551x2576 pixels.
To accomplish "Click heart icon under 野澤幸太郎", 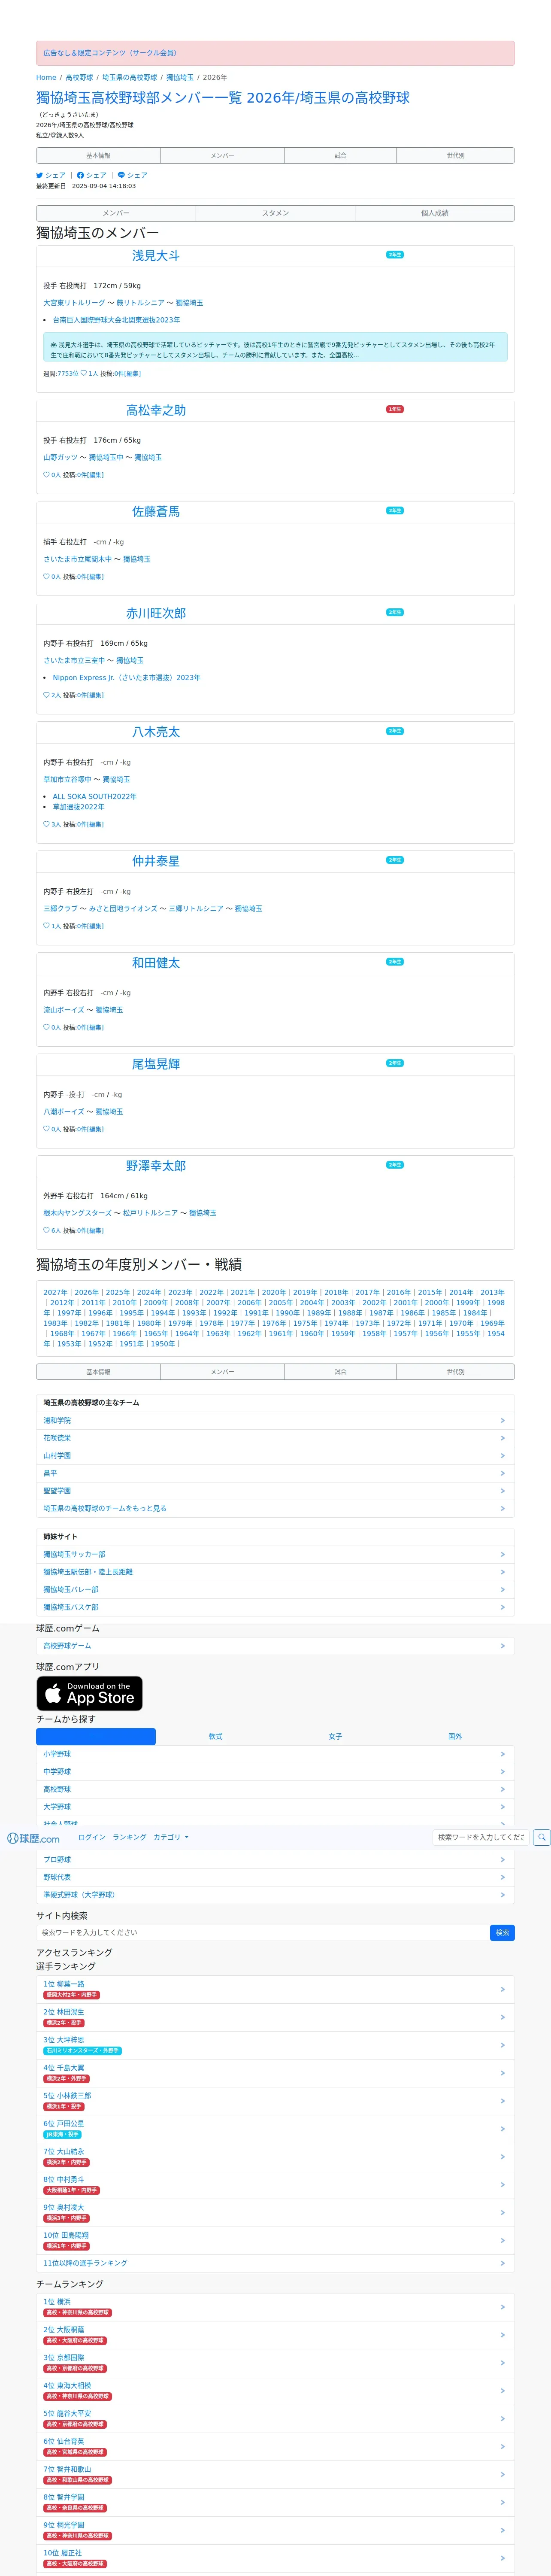I will point(46,1230).
